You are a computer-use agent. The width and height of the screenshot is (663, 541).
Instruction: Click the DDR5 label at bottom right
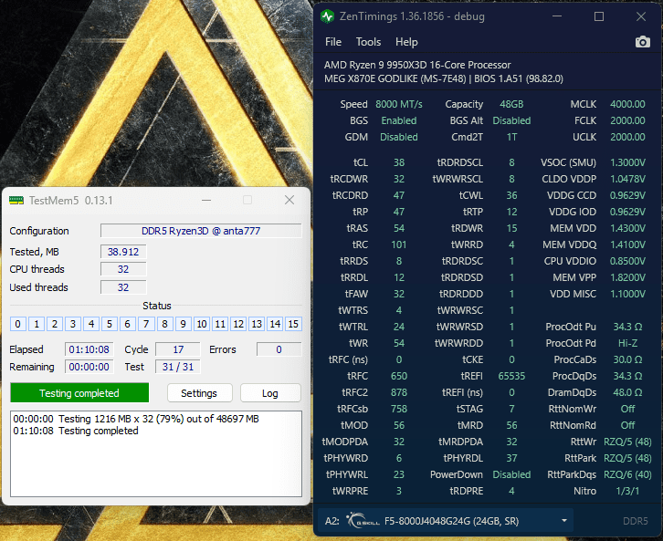point(635,521)
